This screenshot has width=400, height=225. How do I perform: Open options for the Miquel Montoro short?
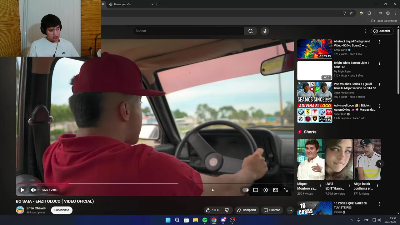click(321, 186)
